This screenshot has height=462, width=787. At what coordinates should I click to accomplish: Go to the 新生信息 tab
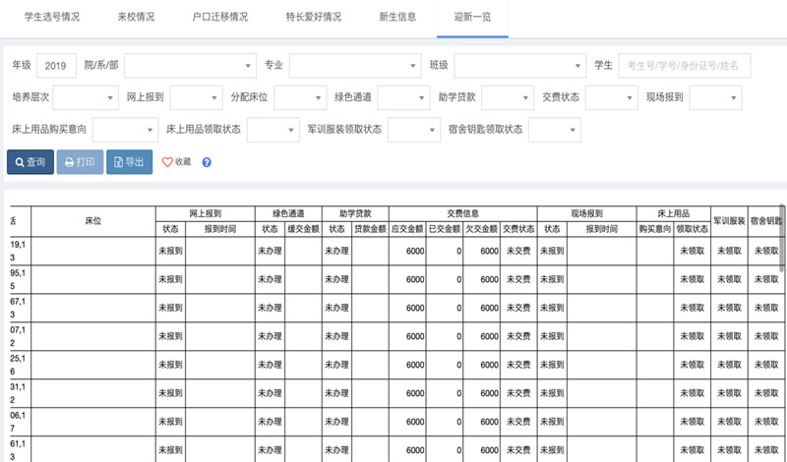point(397,18)
